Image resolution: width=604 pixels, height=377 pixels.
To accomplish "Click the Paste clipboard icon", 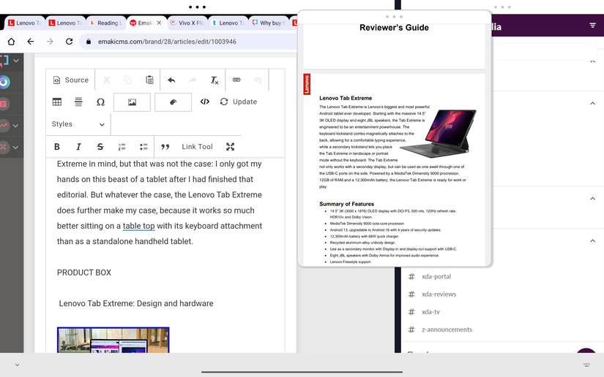I will 149,80.
